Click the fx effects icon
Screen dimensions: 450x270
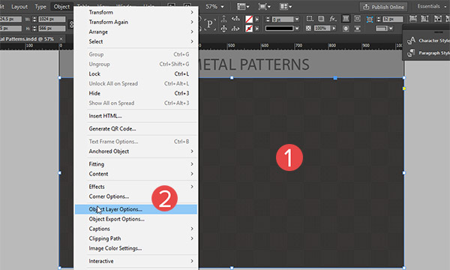click(332, 19)
